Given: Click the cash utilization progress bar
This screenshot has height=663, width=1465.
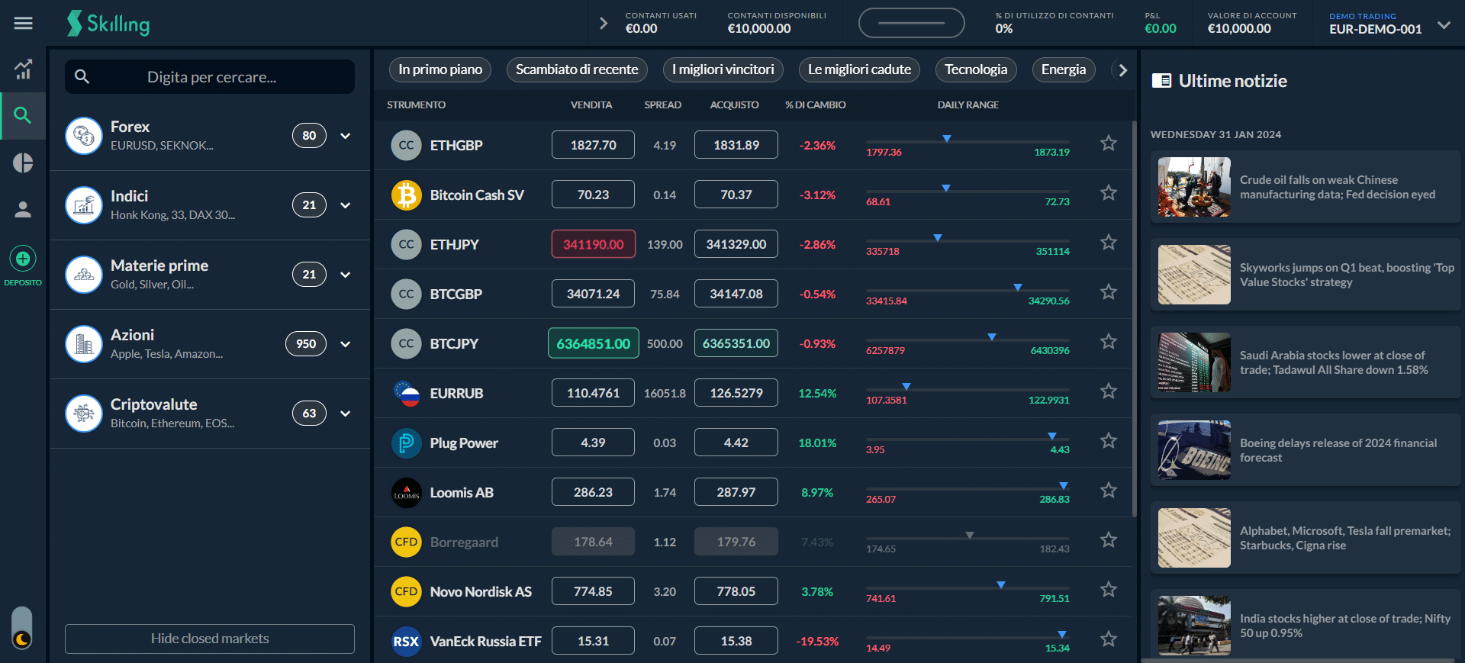Looking at the screenshot, I should (912, 23).
